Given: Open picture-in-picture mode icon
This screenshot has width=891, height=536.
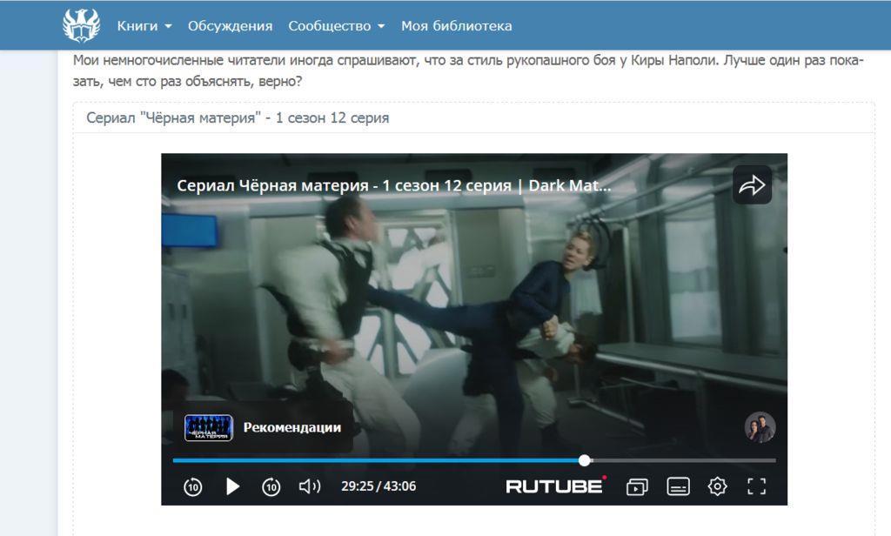Looking at the screenshot, I should tap(637, 486).
